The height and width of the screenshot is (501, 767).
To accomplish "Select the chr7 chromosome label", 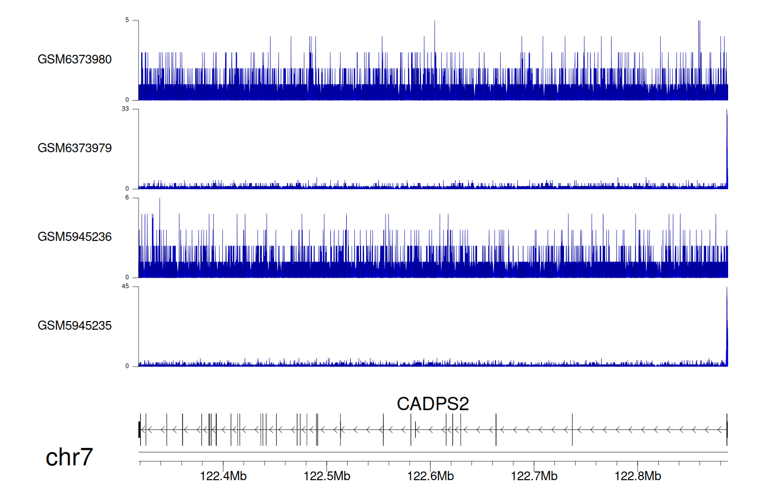I will [x=69, y=457].
